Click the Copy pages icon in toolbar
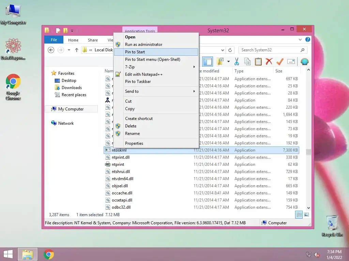Screen dimensions: 349x261 pos(247,62)
